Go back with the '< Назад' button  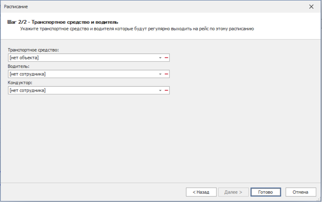click(x=201, y=192)
